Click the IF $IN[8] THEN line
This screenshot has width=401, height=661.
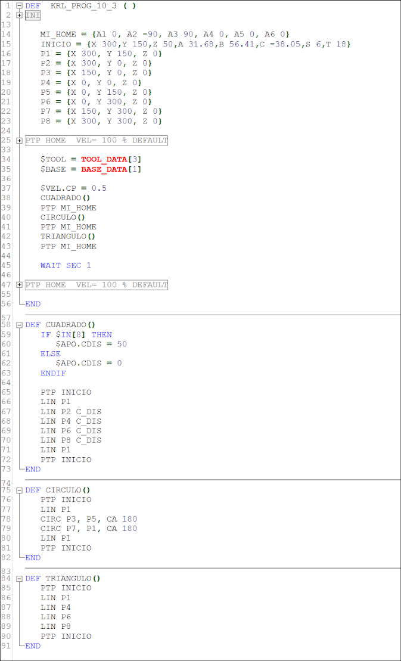click(x=76, y=335)
